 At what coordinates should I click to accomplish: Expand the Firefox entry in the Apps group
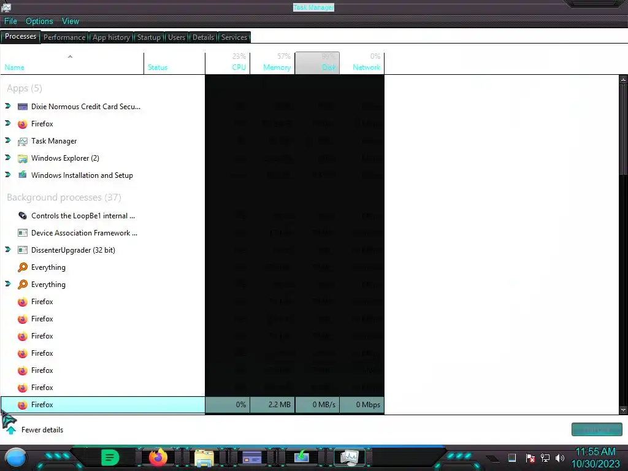[x=7, y=123]
